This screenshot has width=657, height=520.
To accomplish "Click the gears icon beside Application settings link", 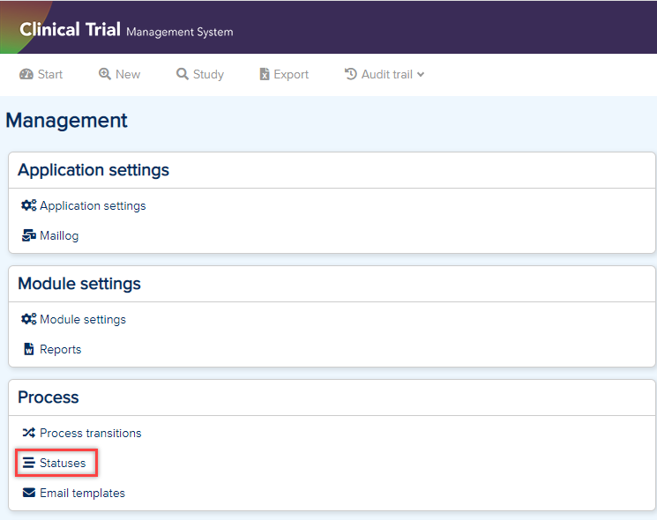I will (x=29, y=205).
